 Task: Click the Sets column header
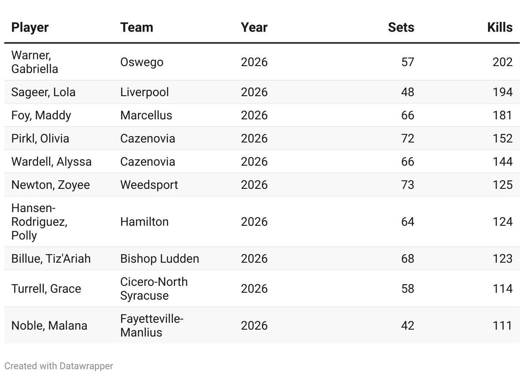(x=401, y=27)
